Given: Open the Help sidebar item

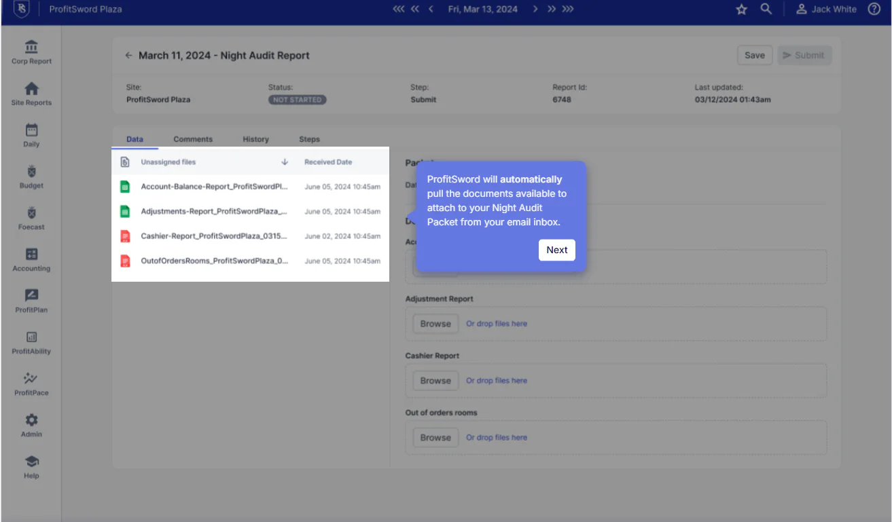Looking at the screenshot, I should coord(31,466).
